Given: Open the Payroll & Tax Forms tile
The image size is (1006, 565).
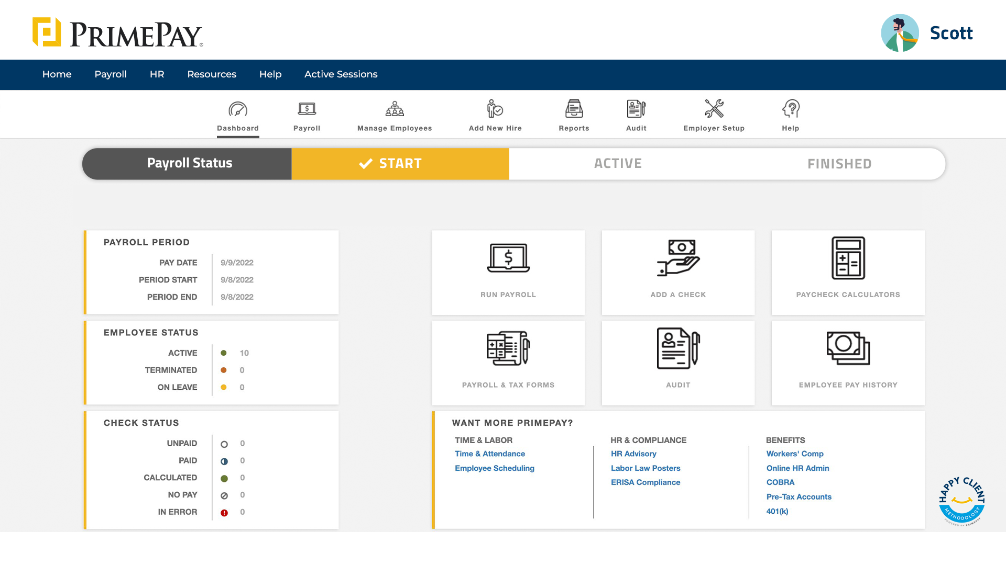Looking at the screenshot, I should tap(508, 363).
